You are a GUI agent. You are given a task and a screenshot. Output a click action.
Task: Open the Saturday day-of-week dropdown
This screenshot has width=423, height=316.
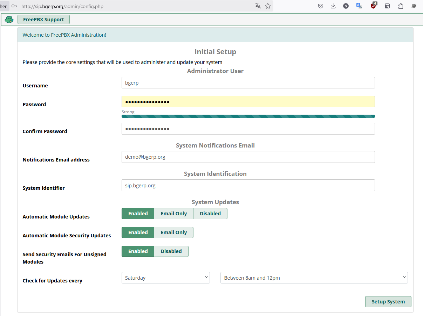pyautogui.click(x=165, y=278)
